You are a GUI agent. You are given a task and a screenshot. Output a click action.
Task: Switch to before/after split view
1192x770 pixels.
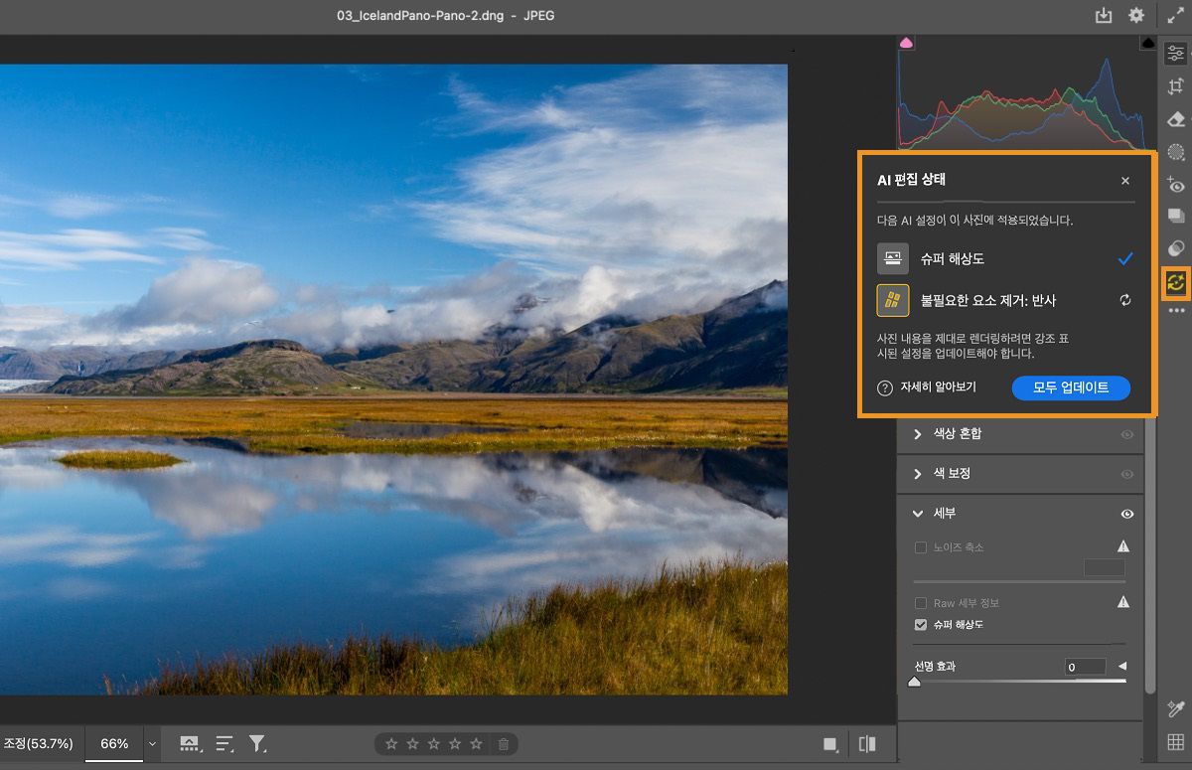tap(867, 744)
